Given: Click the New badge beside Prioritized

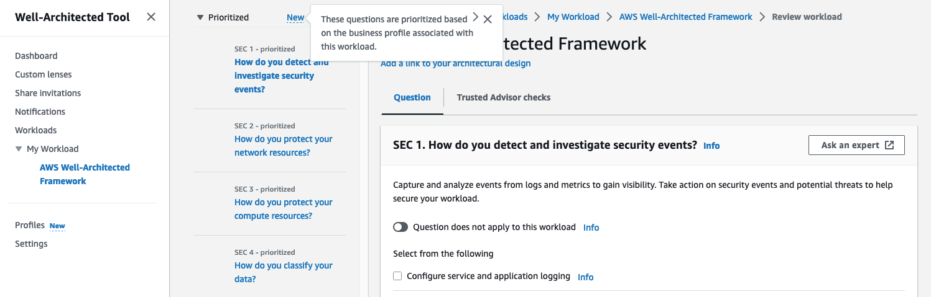Looking at the screenshot, I should click(x=295, y=18).
